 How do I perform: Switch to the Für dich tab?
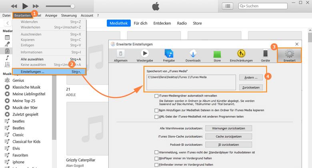click(140, 23)
